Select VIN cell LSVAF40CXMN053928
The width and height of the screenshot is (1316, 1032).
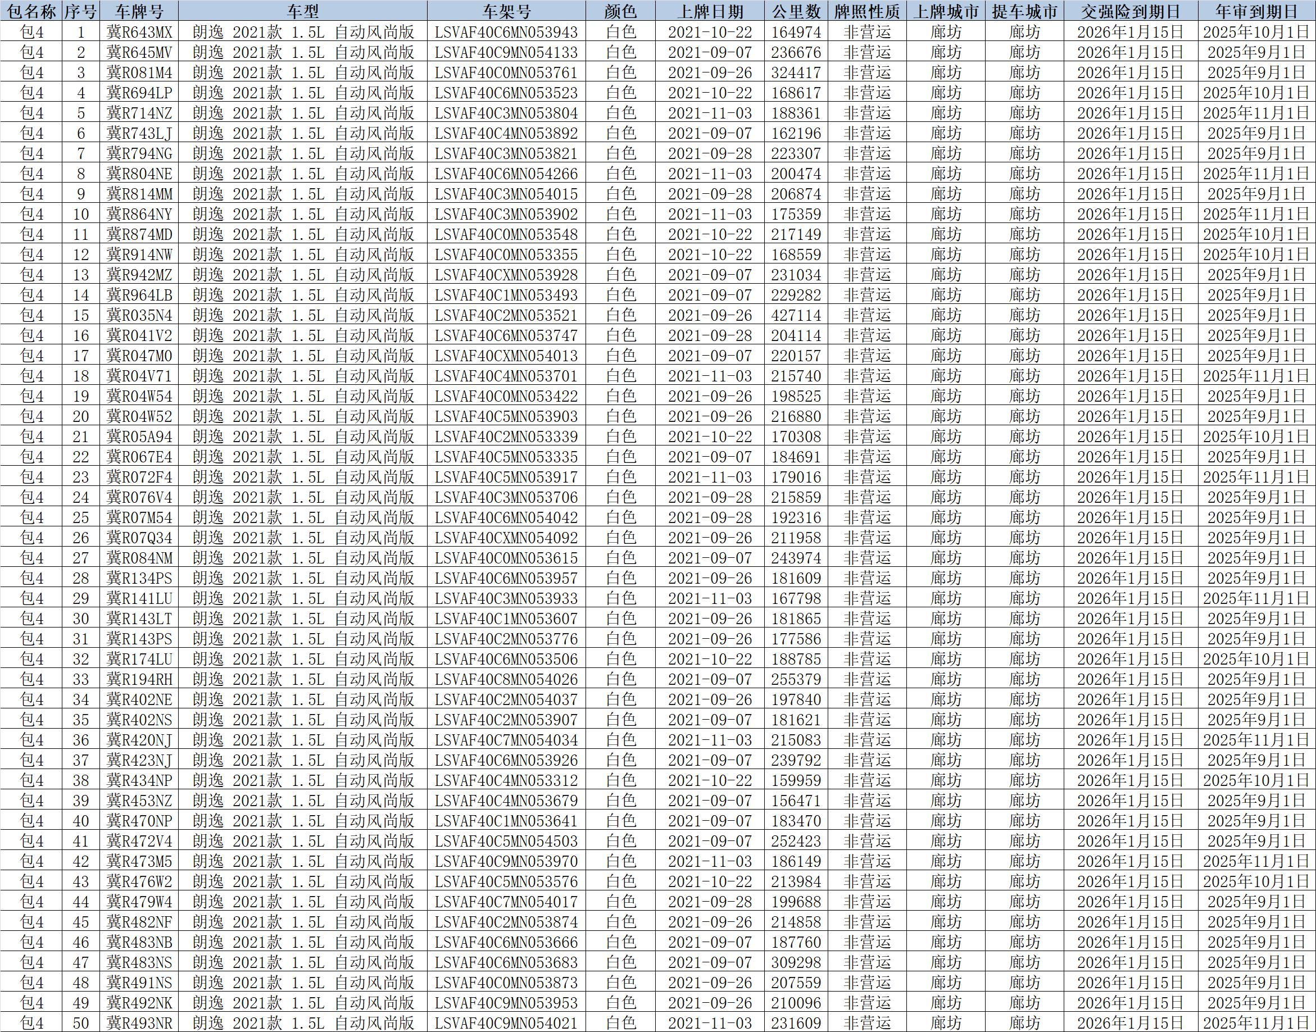click(x=506, y=275)
